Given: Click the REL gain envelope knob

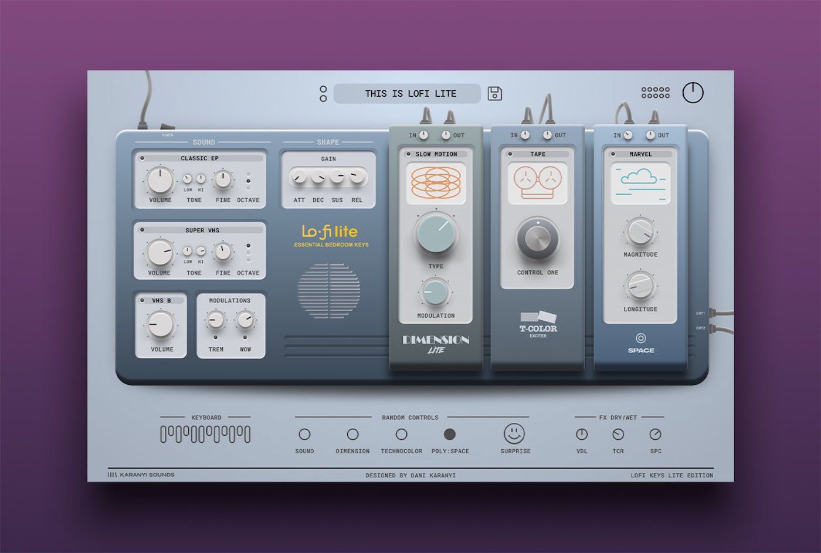Looking at the screenshot, I should tap(357, 177).
